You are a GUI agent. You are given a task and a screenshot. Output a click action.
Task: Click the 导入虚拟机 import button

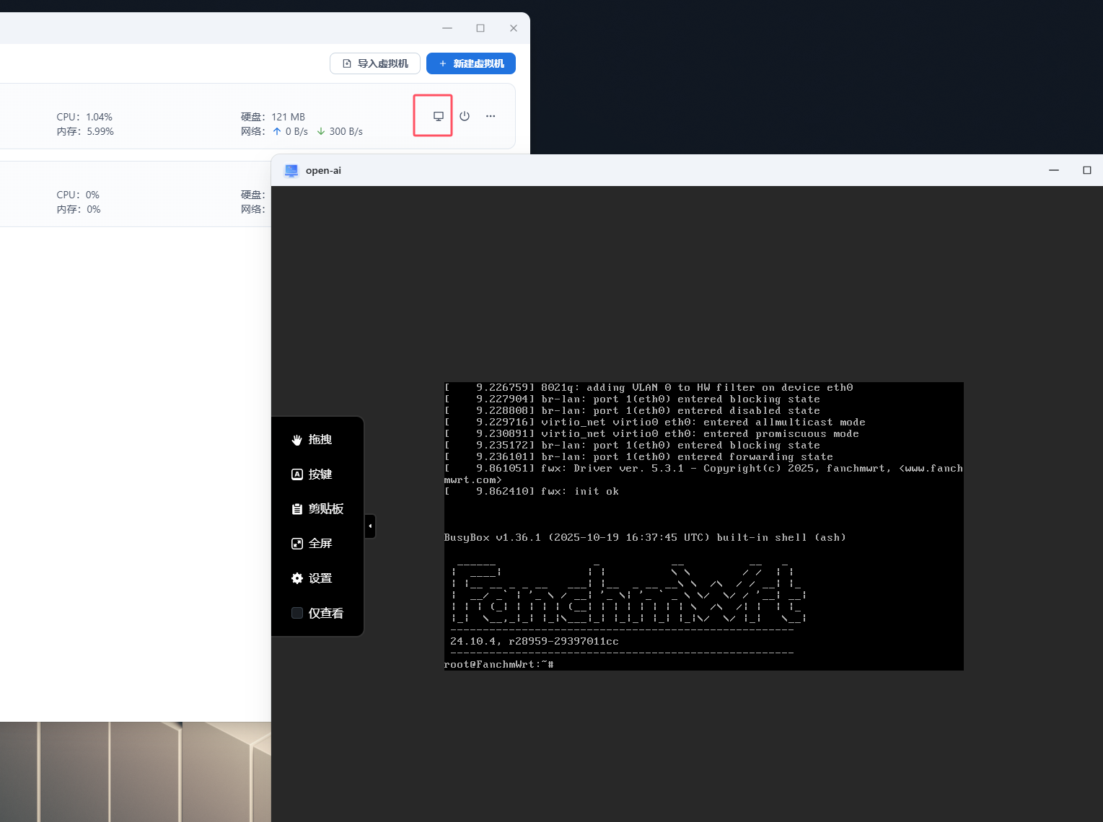[375, 63]
